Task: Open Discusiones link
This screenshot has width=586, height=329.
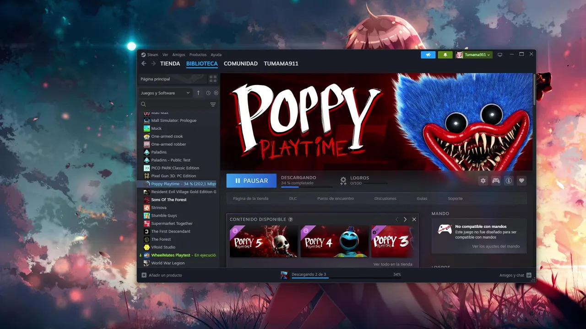Action: click(x=385, y=199)
